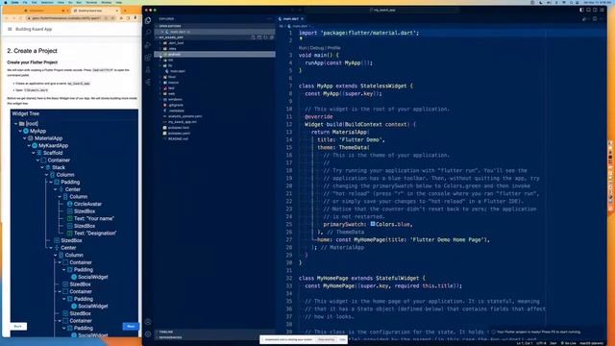Click New Folder in the project header
Screen dimensions: 615x346
click(x=259, y=37)
